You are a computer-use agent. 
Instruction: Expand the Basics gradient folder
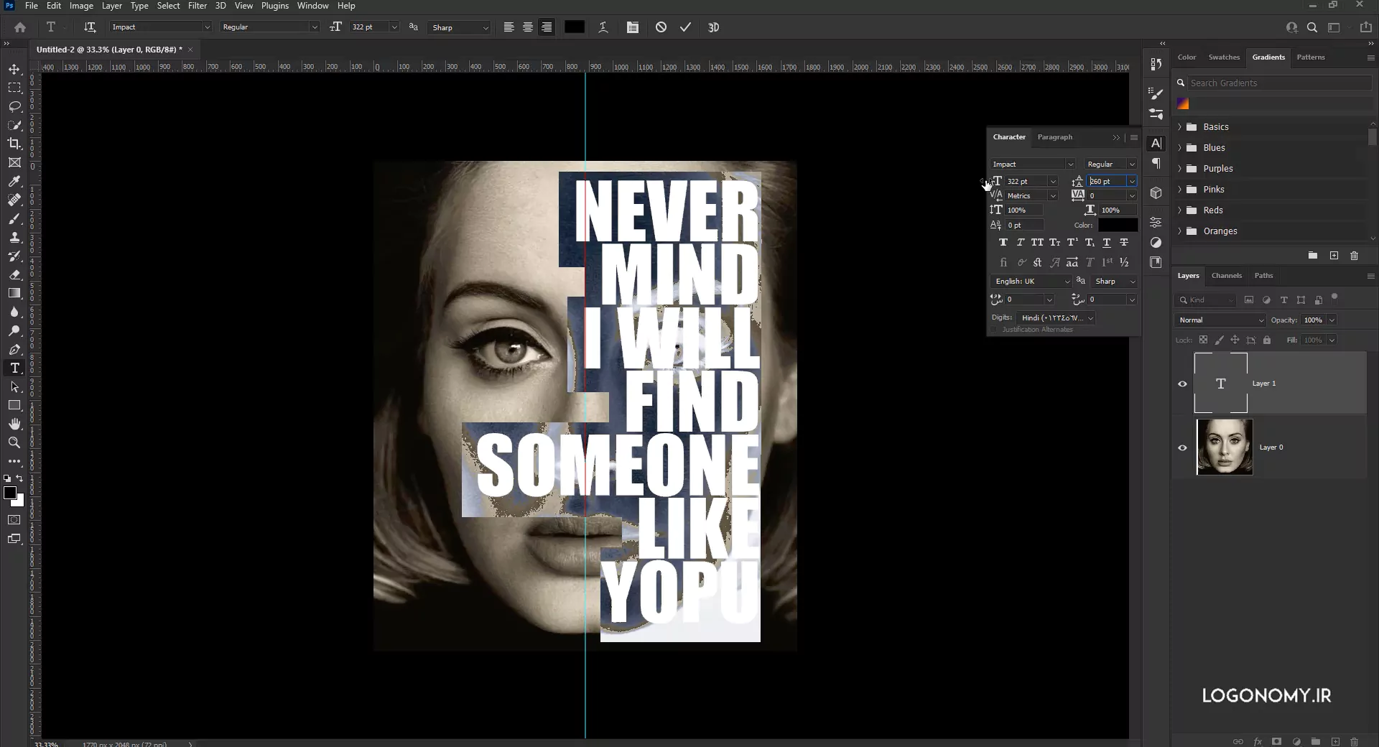coord(1179,127)
